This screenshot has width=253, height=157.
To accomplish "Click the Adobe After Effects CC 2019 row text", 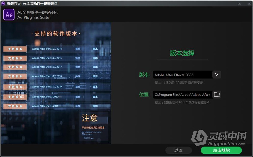I will pos(47,87).
